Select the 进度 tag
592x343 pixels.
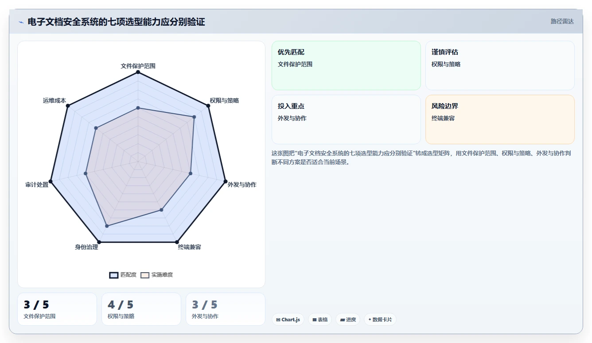(x=348, y=320)
